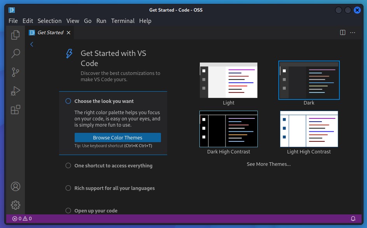
Task: Select the Dark theme preview
Action: coord(309,80)
